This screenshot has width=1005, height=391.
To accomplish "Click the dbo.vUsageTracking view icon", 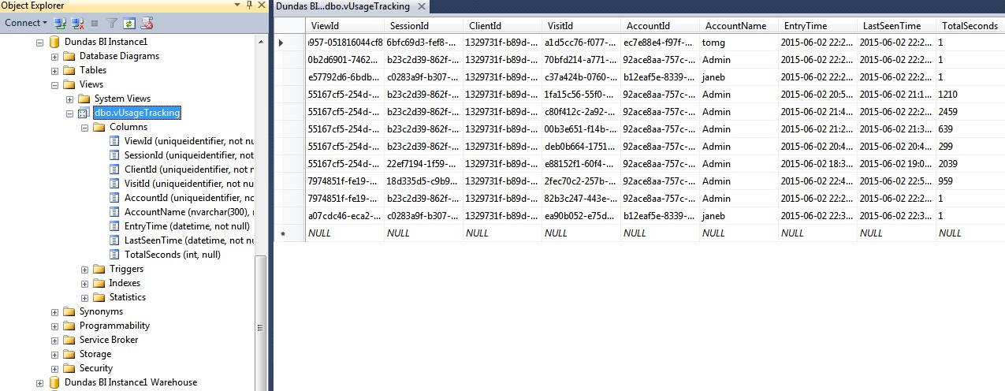I will coord(84,113).
